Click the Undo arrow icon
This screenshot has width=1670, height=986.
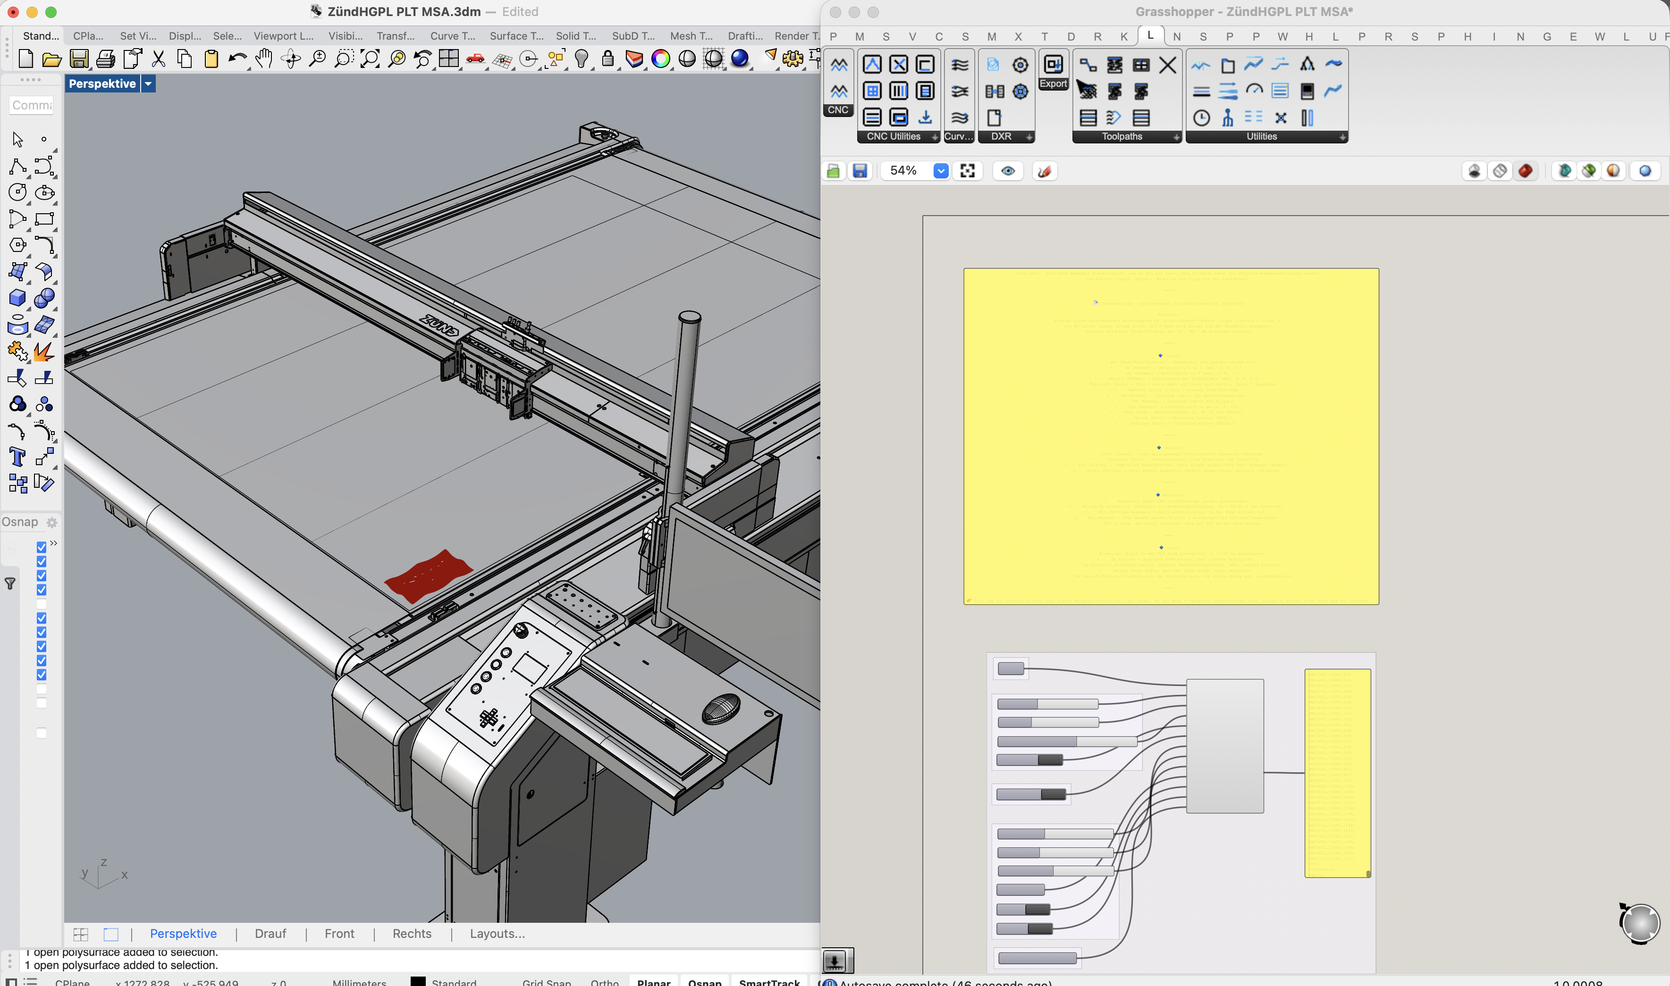pos(237,59)
